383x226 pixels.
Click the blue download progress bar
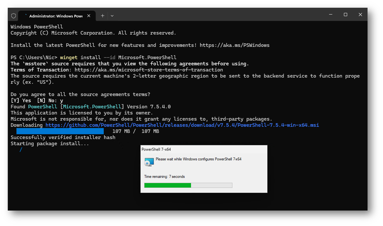(x=60, y=131)
